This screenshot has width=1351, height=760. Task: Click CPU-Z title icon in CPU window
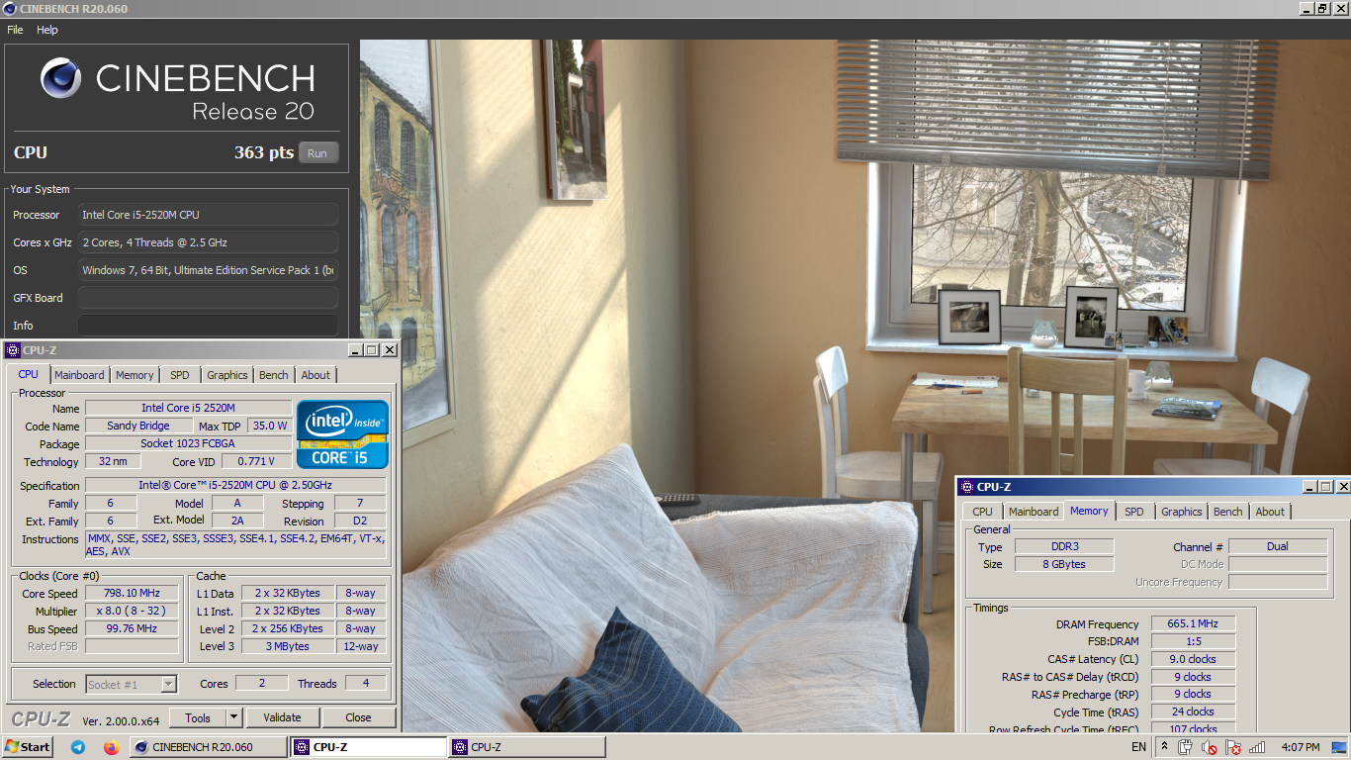point(13,350)
